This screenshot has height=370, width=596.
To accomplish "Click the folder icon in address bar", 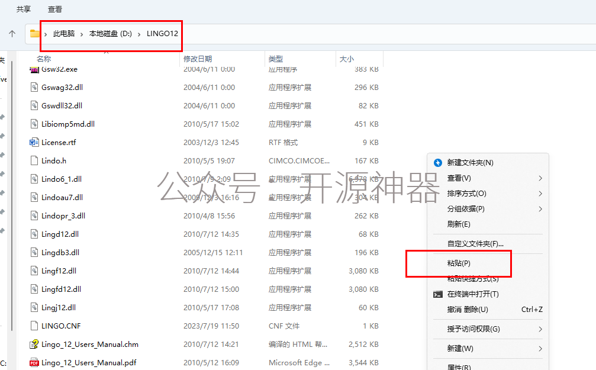I will click(34, 34).
